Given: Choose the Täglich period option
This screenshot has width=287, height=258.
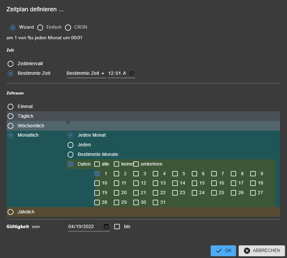Looking at the screenshot, I should [x=11, y=116].
